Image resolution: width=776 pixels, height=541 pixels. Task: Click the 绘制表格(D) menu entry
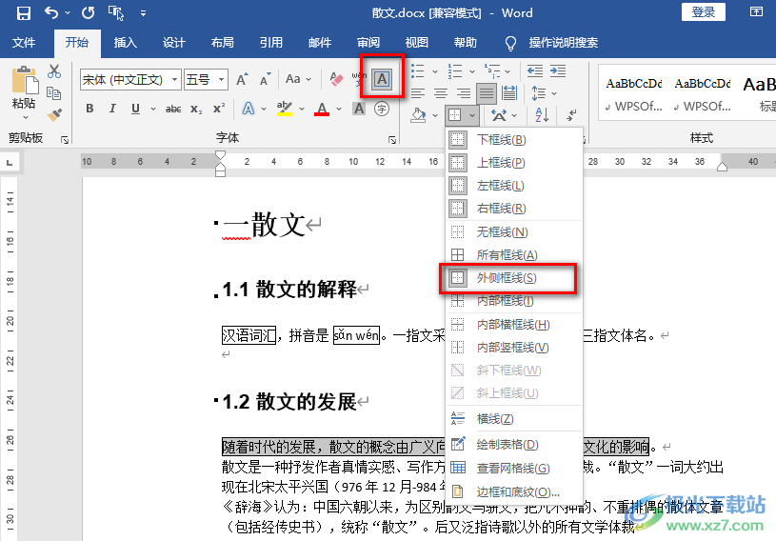click(514, 445)
